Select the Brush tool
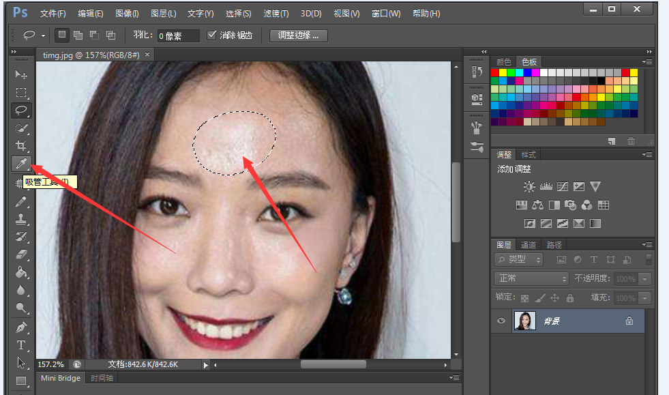This screenshot has width=669, height=395. (21, 201)
